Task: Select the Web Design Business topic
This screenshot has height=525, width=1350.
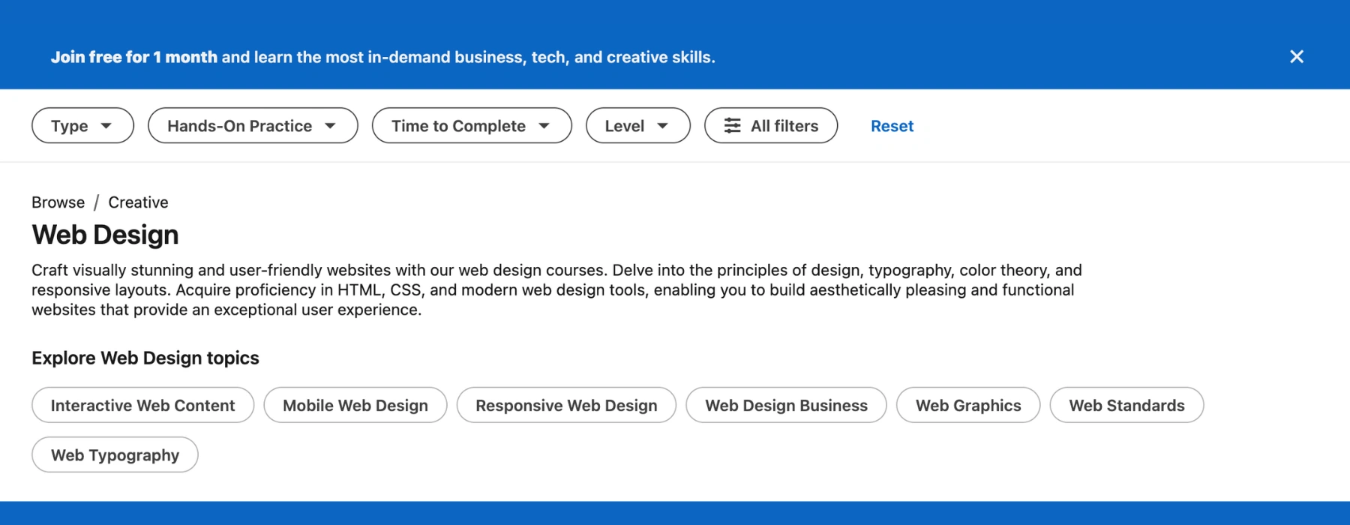Action: click(x=786, y=406)
